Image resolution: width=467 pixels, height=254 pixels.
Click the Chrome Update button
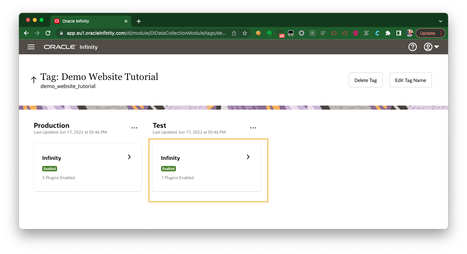click(431, 33)
